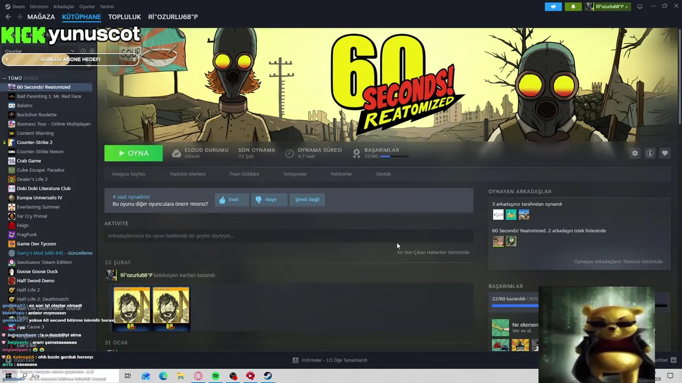
Task: Click the Steam icon in the taskbar
Action: click(x=268, y=376)
